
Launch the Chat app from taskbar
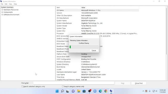(73, 91)
